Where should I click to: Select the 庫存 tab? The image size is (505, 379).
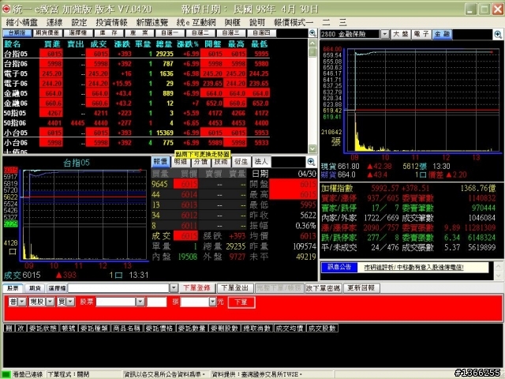(109, 33)
